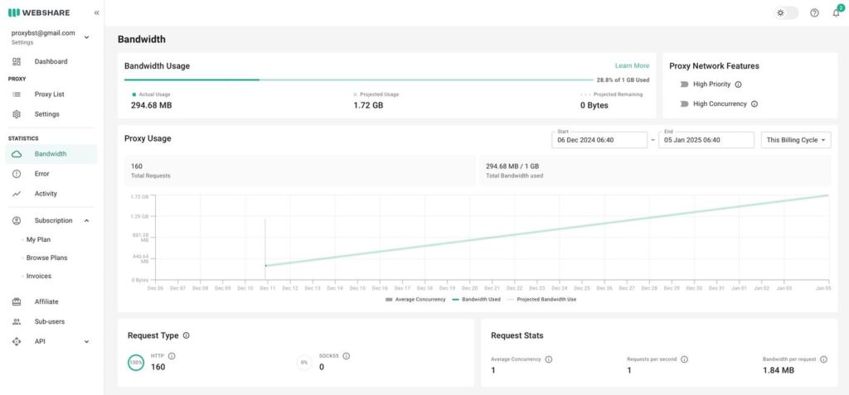Collapse the Subscription sidebar section
The height and width of the screenshot is (395, 849).
coord(86,220)
